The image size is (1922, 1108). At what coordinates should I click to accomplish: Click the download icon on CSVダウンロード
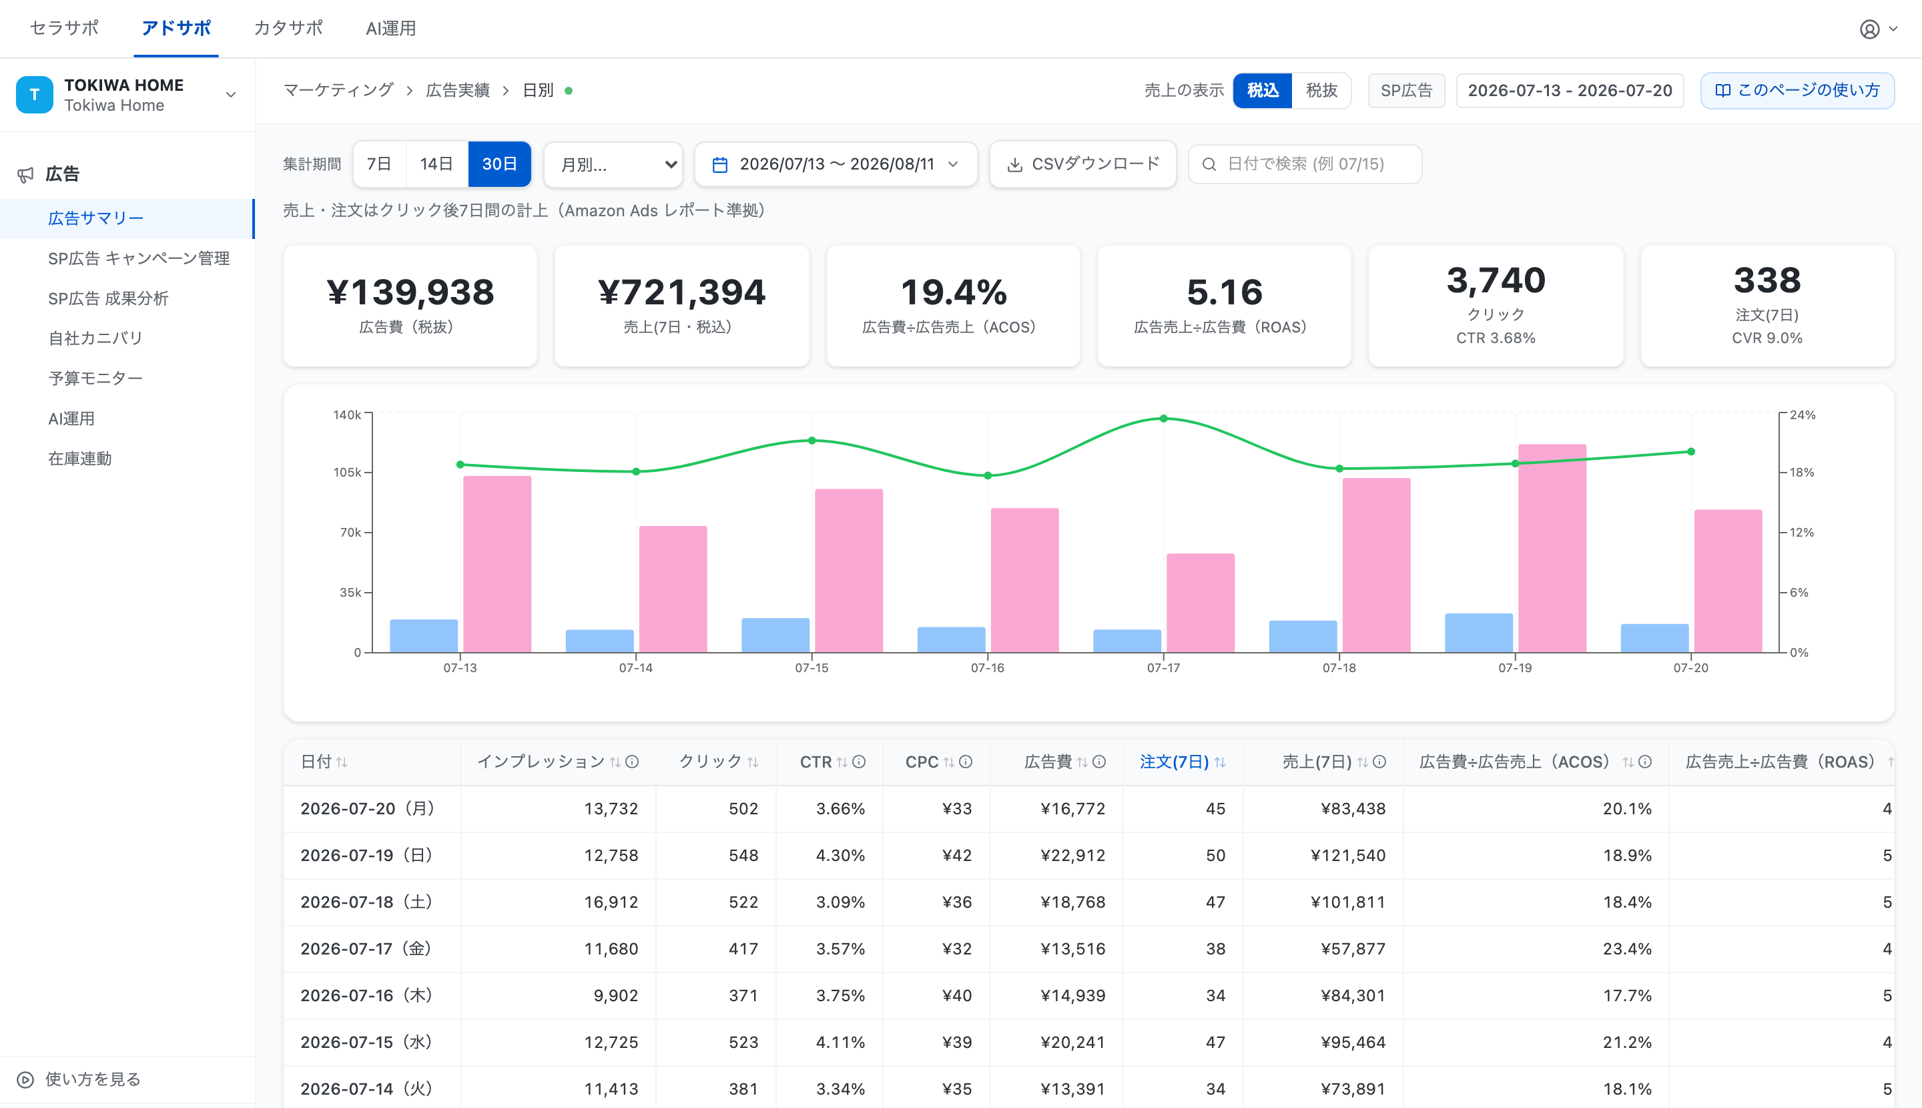[x=1014, y=164]
